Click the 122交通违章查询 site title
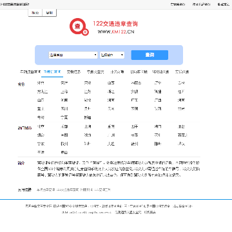Screen dimensions: 232x232 coord(115,24)
